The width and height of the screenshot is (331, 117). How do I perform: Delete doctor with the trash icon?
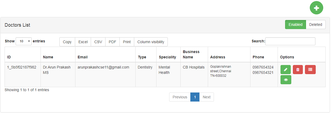[x=298, y=70]
